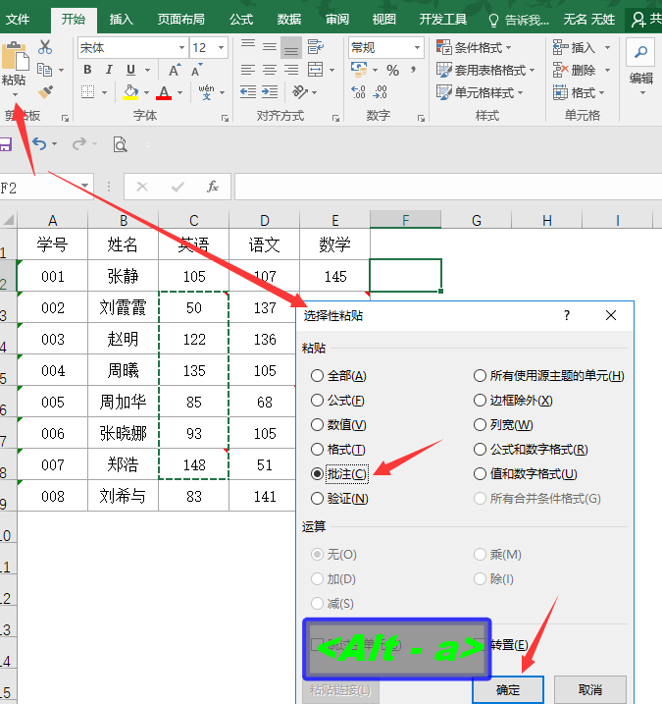Open the font size dropdown

(x=221, y=47)
